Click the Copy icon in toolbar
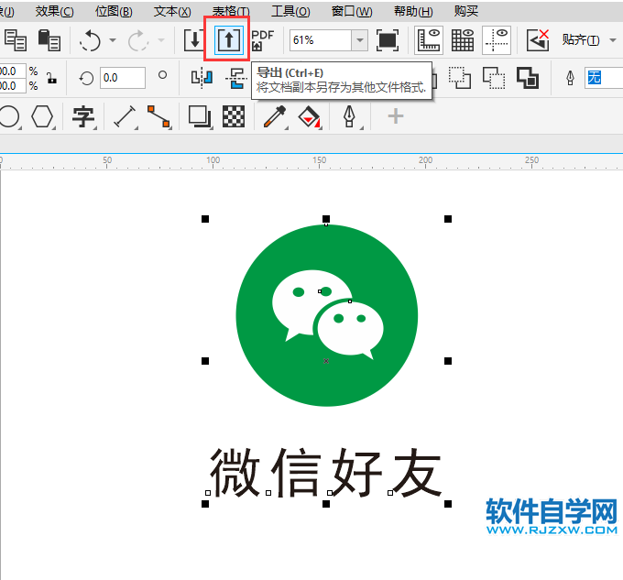 (16, 40)
